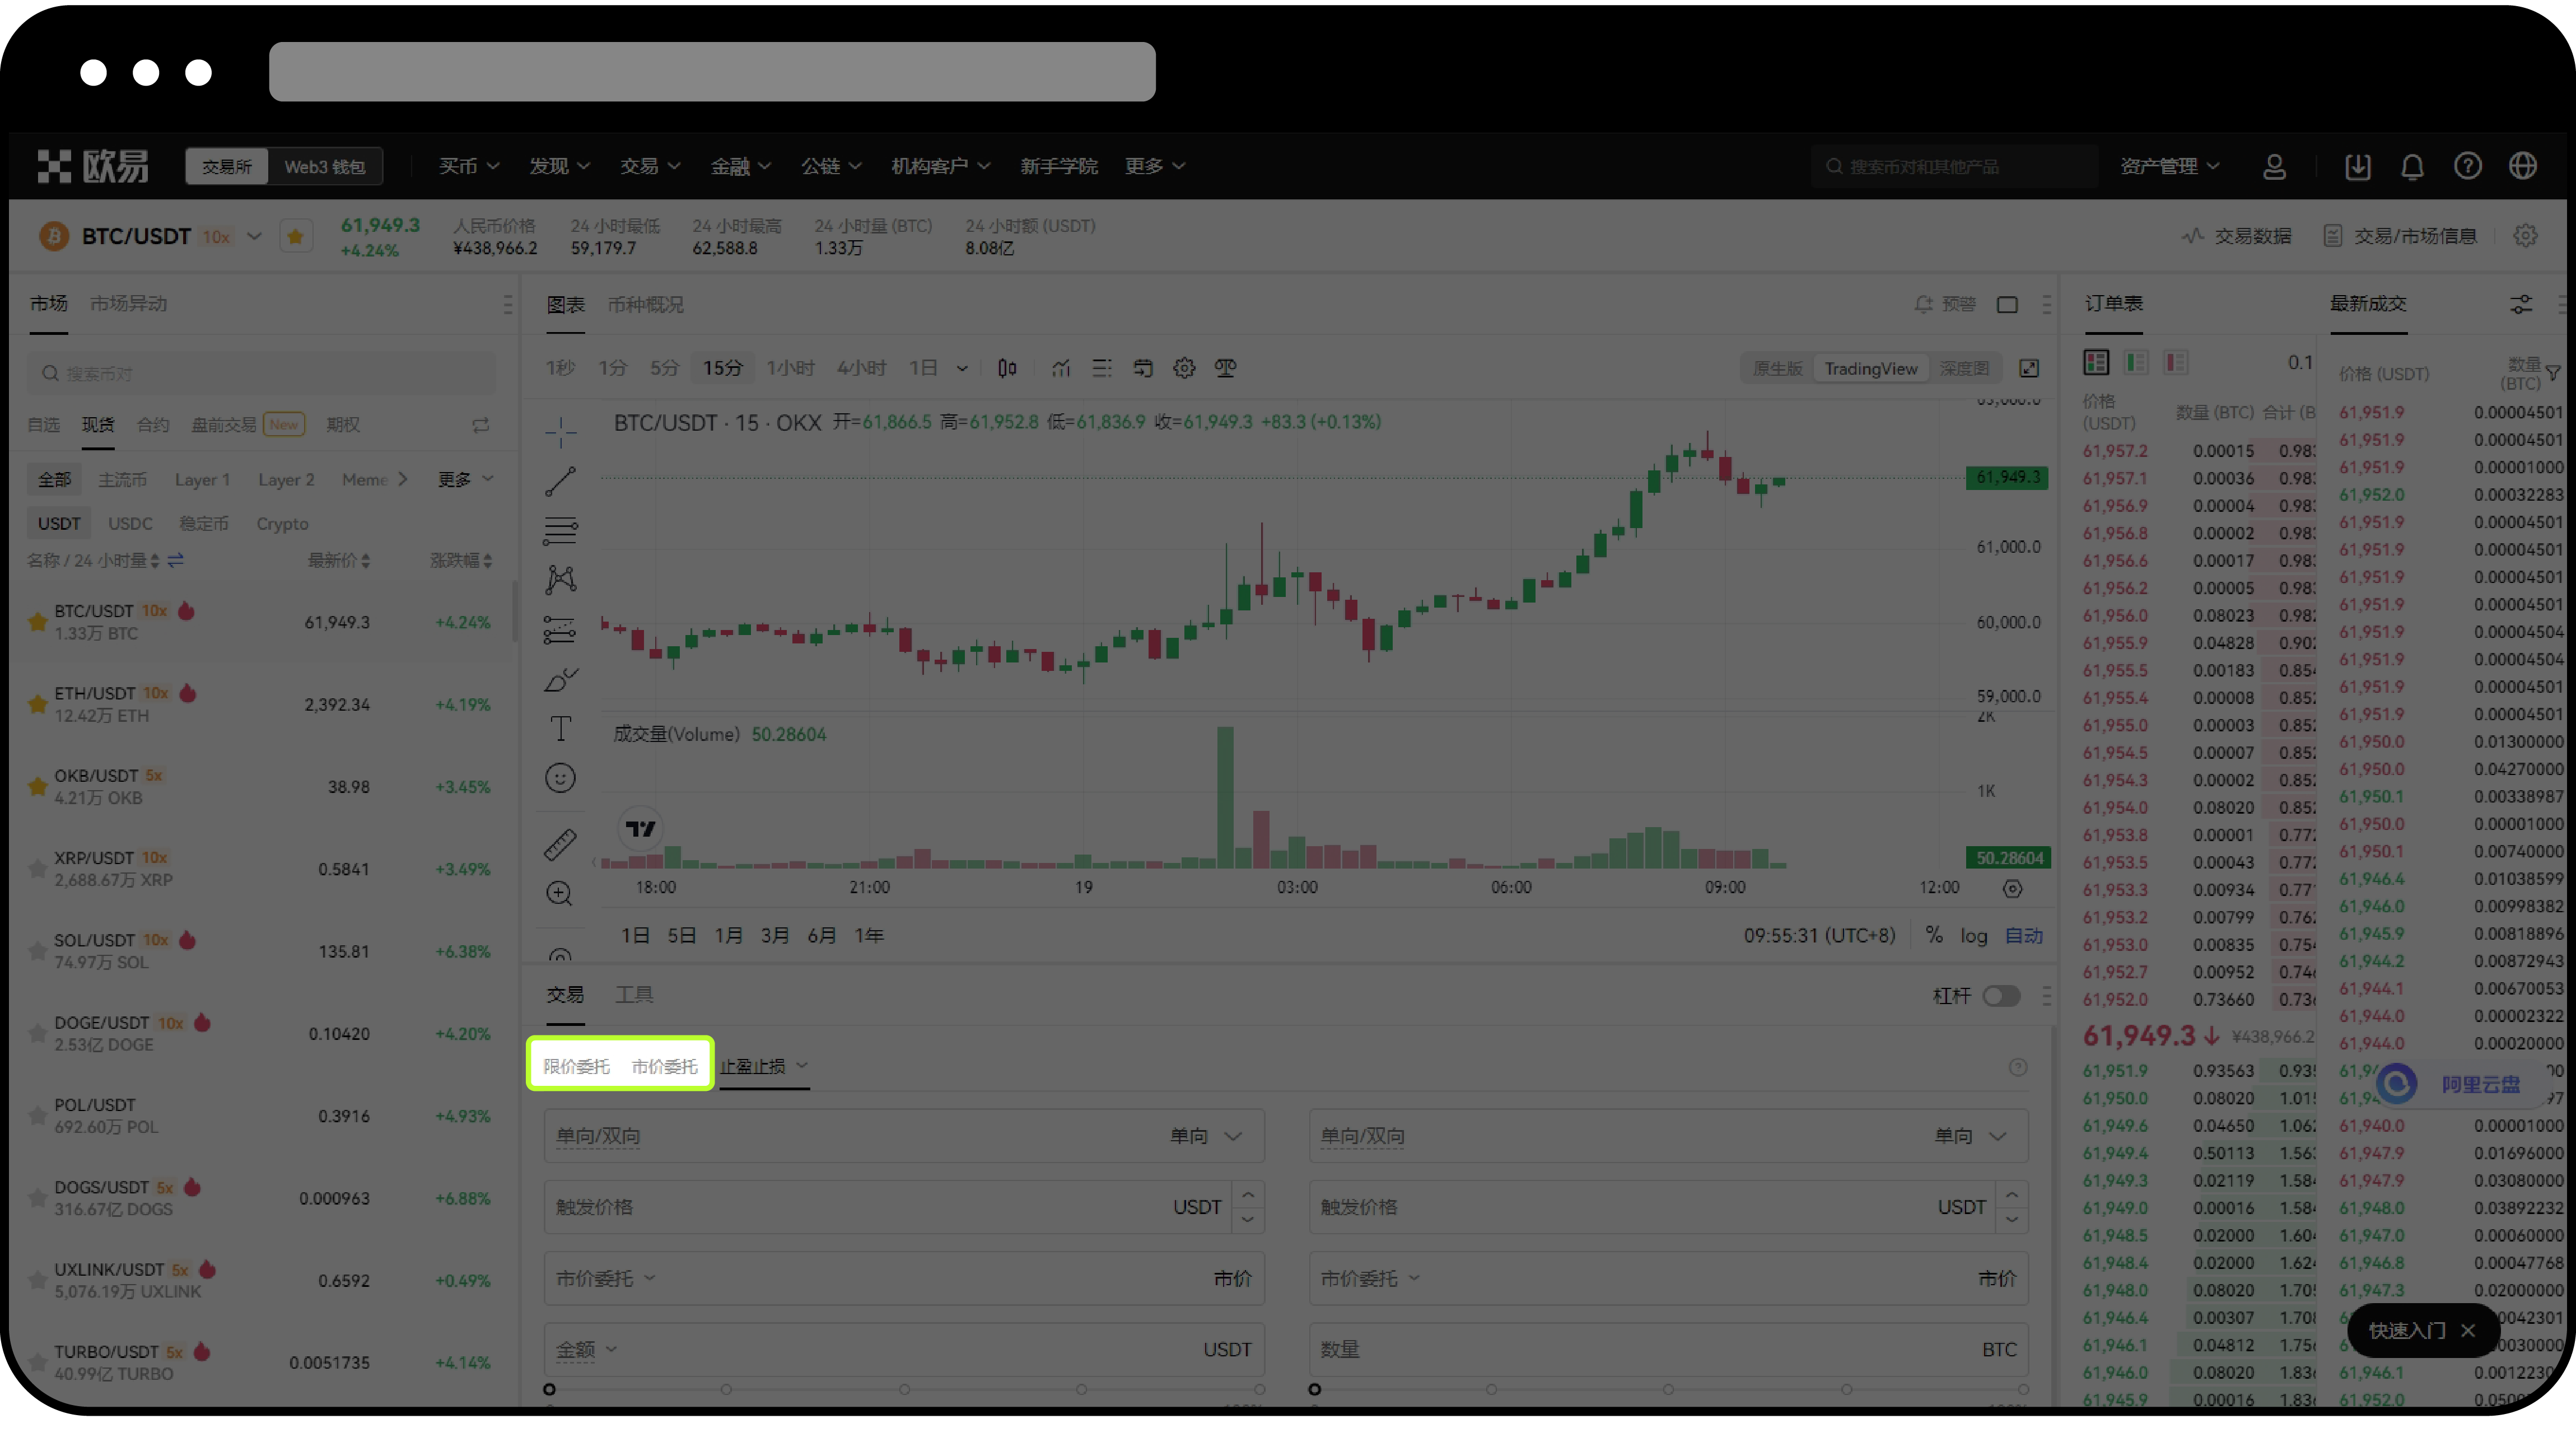2576x1456 pixels.
Task: Select the text annotation tool
Action: 560,728
